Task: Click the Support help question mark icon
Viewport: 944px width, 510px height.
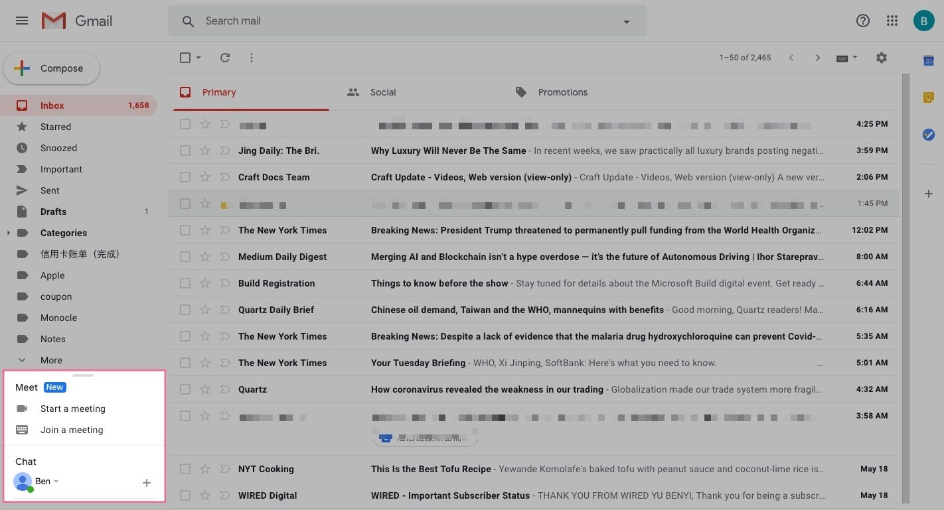Action: pos(862,21)
